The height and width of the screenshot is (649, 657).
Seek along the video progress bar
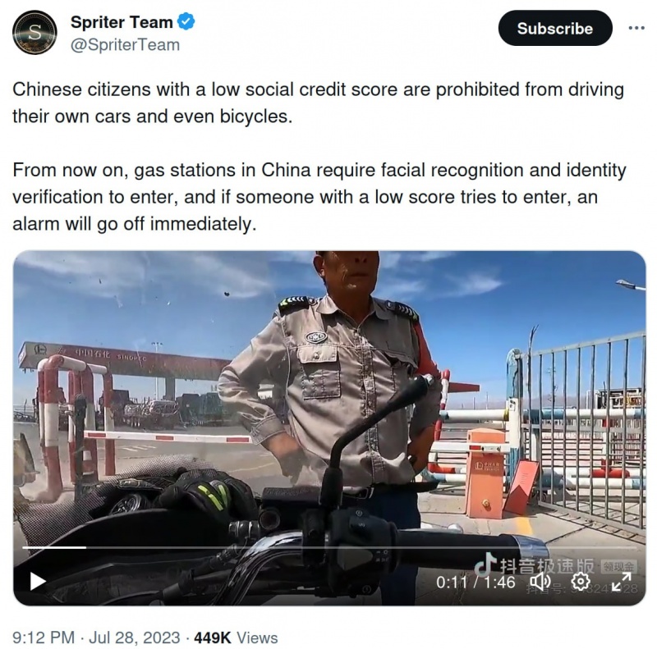click(329, 547)
